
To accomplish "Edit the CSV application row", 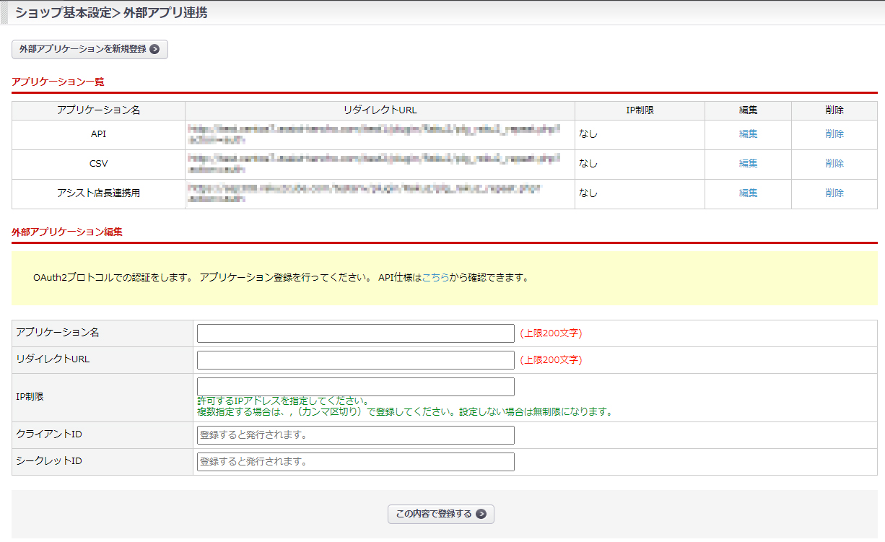I will pyautogui.click(x=748, y=164).
